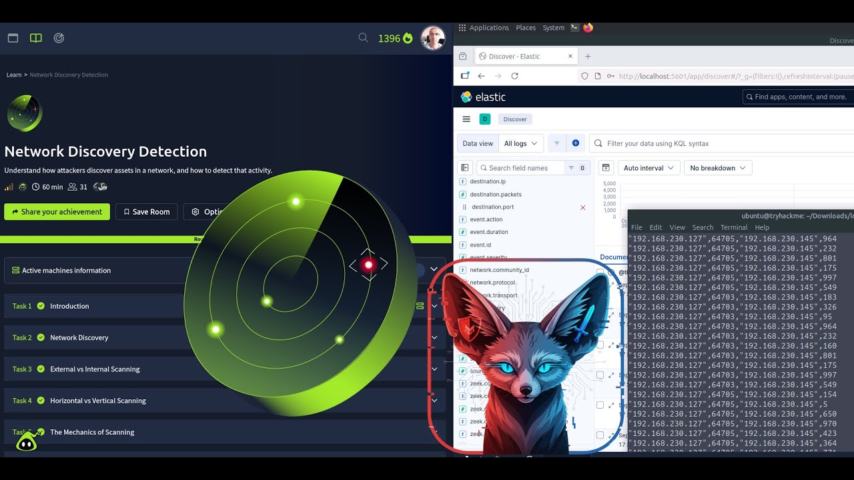Open the Auto interval dropdown
Image resolution: width=854 pixels, height=480 pixels.
pyautogui.click(x=649, y=168)
